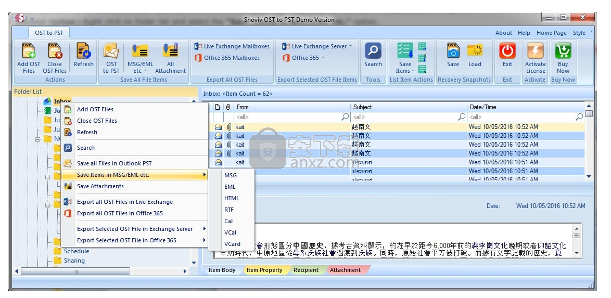Open the Save Items dropdown
Viewport: 611px width, 298px height.
405,58
